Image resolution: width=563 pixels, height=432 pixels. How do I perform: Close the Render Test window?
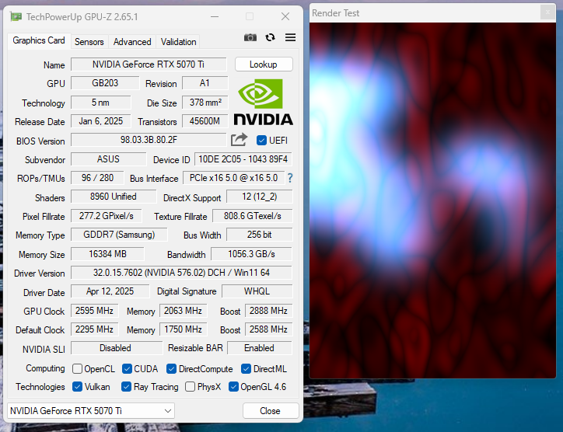[547, 12]
